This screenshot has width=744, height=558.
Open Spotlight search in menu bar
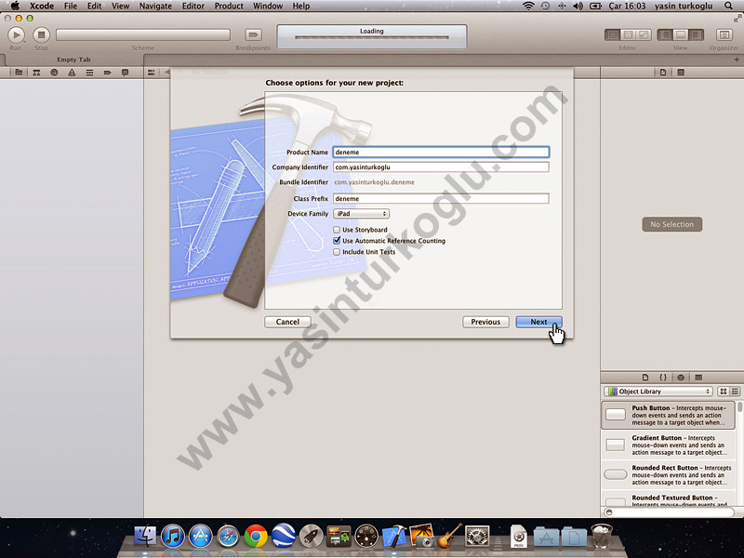728,7
